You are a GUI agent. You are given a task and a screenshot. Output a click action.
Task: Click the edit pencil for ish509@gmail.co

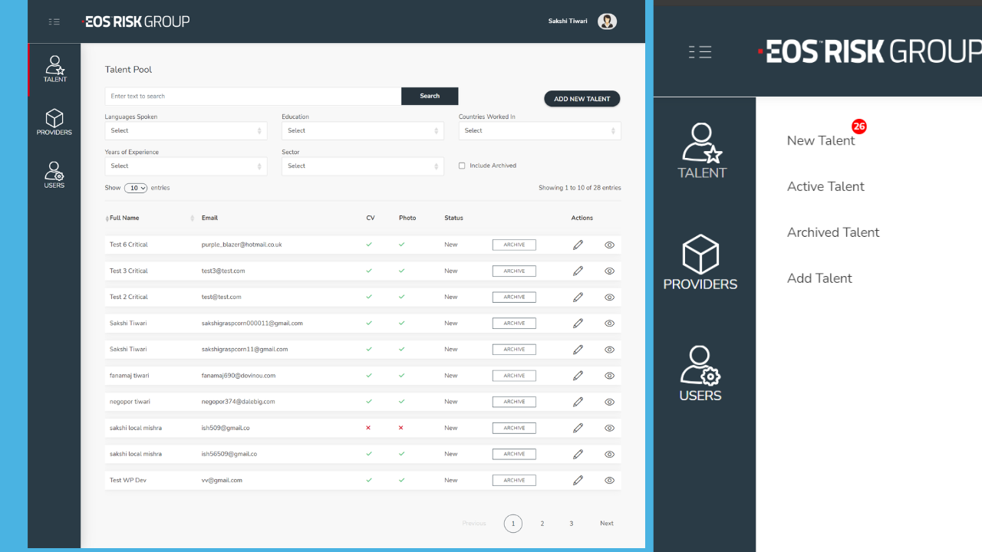[578, 428]
